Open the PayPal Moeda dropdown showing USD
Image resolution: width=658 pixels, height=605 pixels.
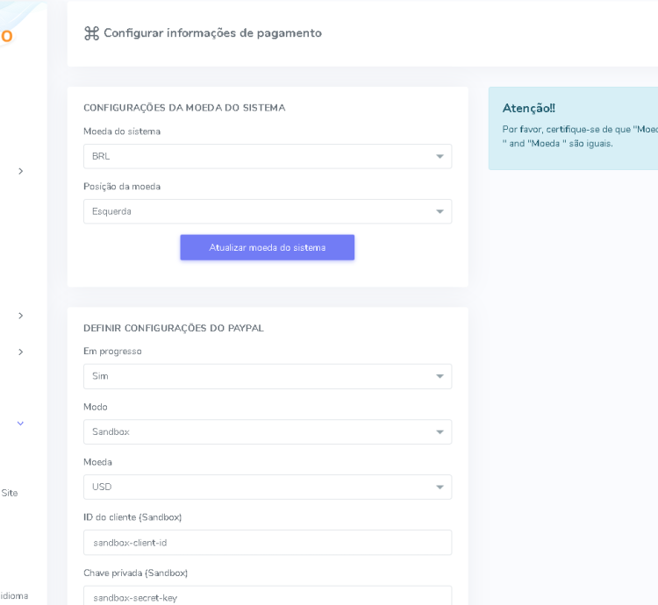coord(267,488)
